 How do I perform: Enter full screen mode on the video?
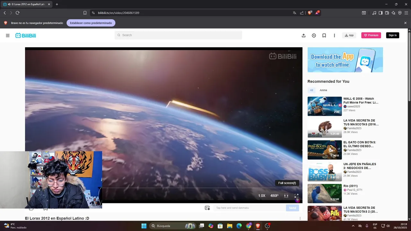click(x=296, y=196)
